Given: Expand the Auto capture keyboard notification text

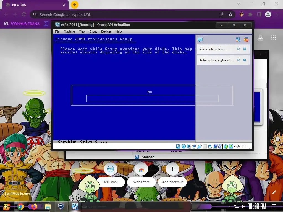Looking at the screenshot, I should (217, 60).
